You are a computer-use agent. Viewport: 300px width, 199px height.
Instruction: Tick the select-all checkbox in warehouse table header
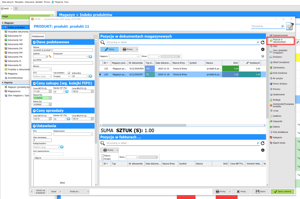[x=101, y=63]
